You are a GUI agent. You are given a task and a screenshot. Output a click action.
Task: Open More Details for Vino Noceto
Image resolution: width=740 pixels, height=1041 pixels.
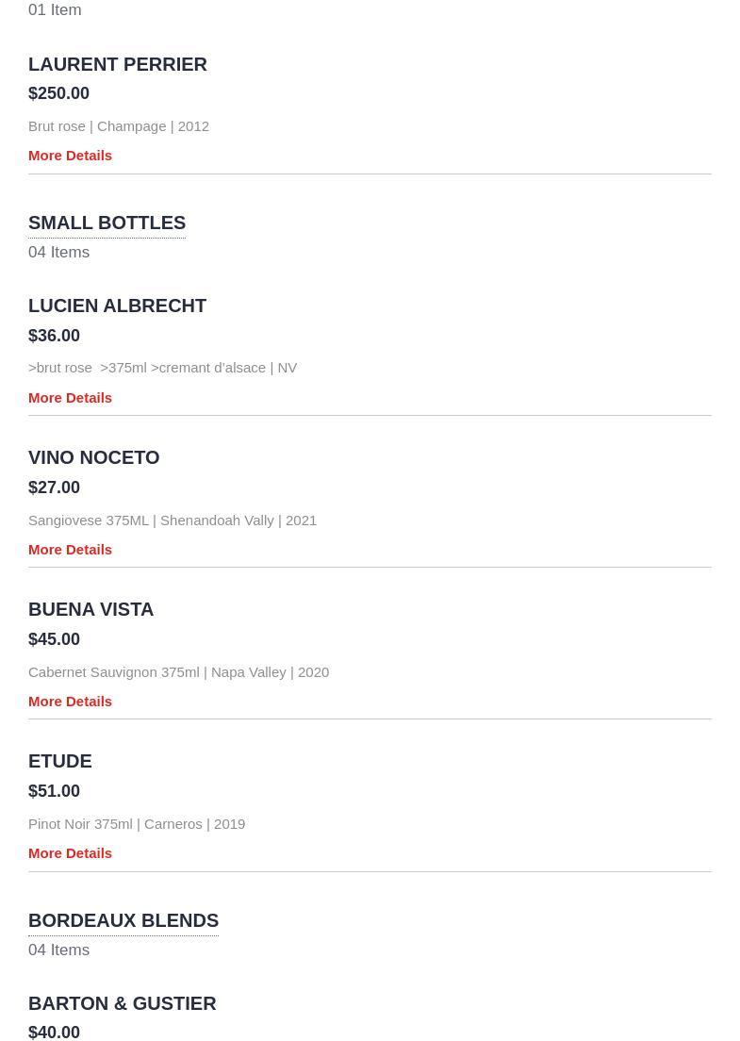click(x=70, y=550)
